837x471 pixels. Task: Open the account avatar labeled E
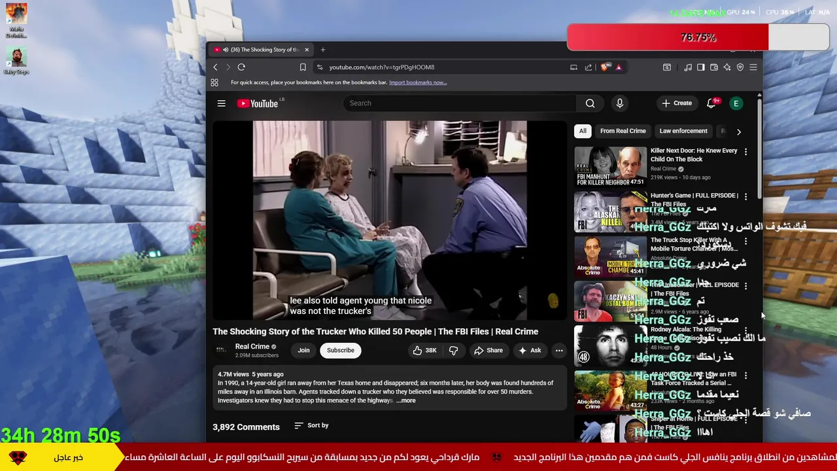(x=736, y=103)
